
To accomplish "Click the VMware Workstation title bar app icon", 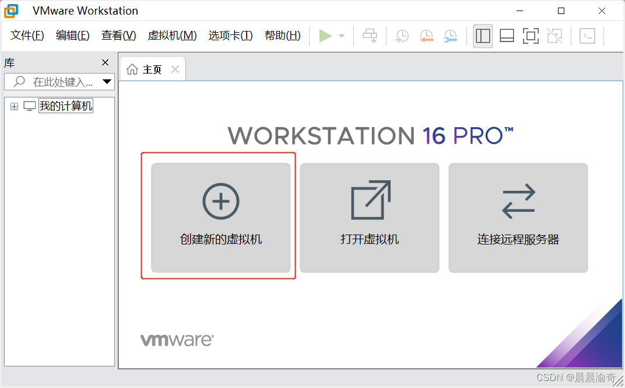I will (11, 11).
